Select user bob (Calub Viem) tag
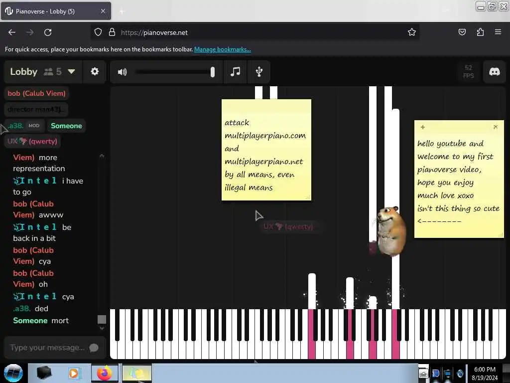Image resolution: width=510 pixels, height=383 pixels. 36,93
